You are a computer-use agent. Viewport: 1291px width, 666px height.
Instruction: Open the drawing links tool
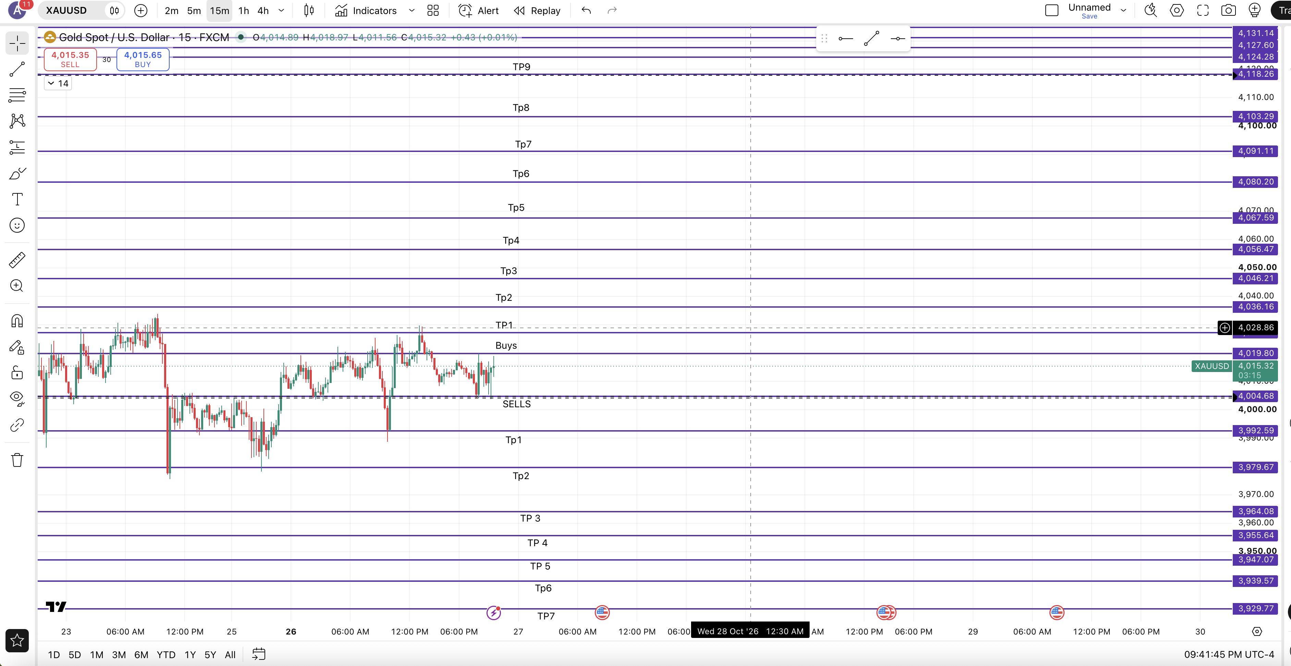click(17, 425)
